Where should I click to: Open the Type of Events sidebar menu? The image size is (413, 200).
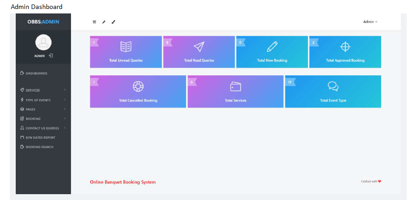[x=43, y=100]
